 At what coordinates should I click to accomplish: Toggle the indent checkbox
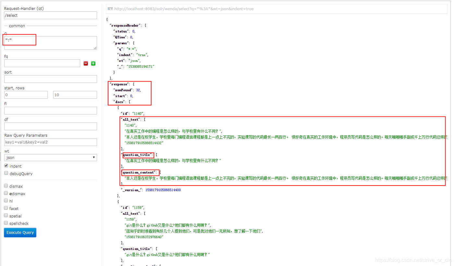pos(6,166)
